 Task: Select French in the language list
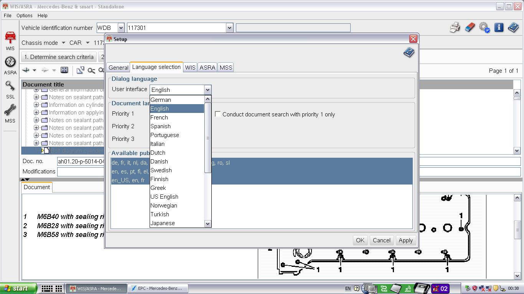(x=177, y=117)
